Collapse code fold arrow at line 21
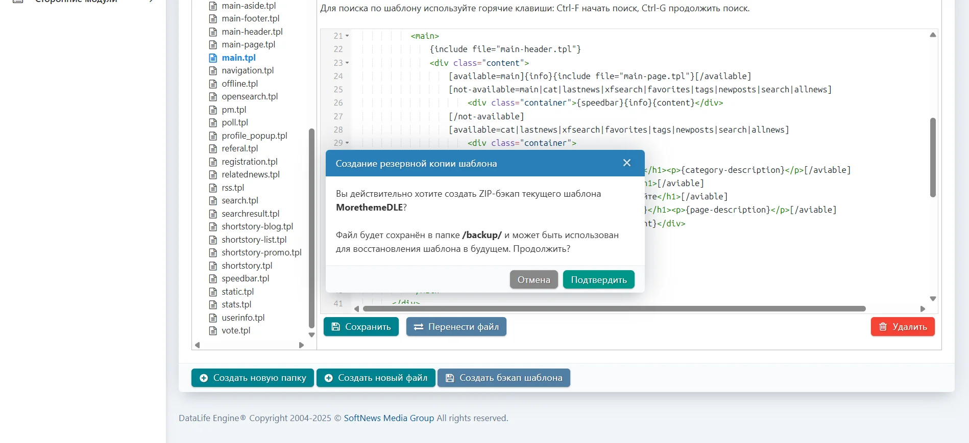The width and height of the screenshot is (969, 443). pyautogui.click(x=347, y=36)
